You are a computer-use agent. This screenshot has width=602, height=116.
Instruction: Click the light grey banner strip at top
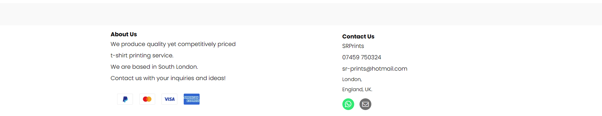301,14
